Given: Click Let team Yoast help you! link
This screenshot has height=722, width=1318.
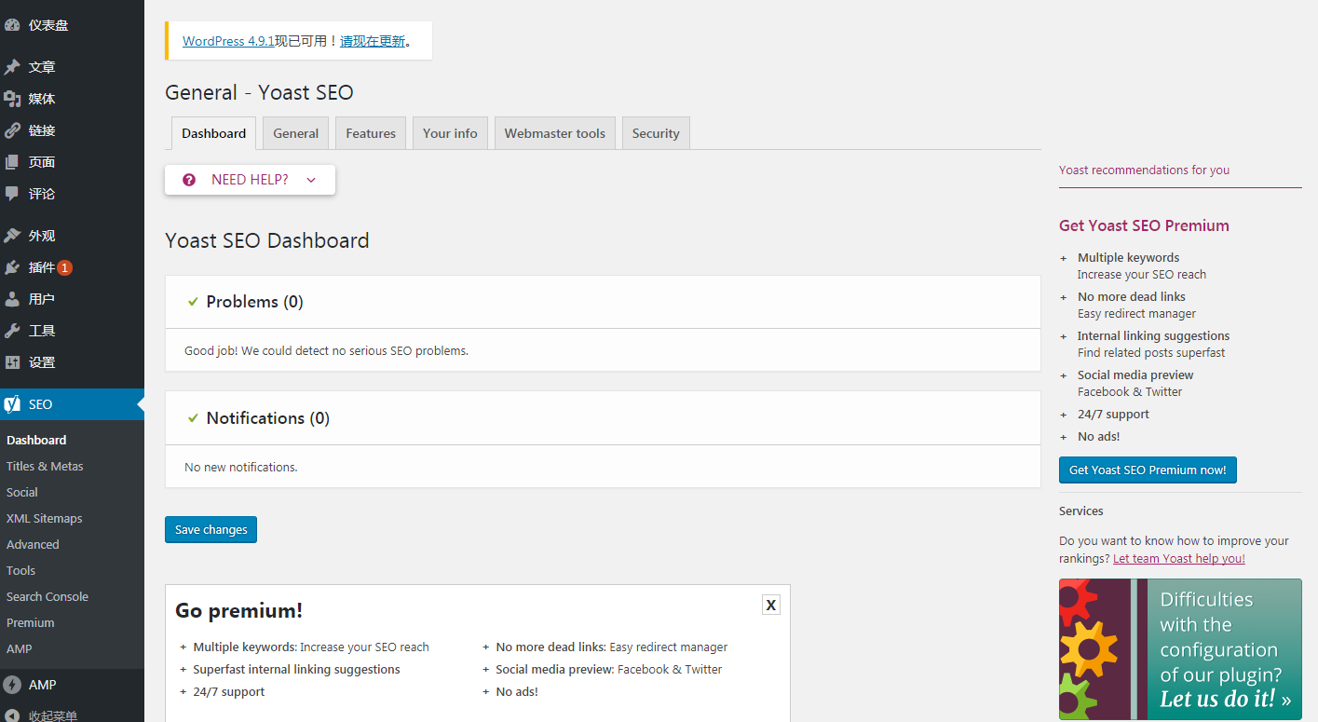Looking at the screenshot, I should [x=1179, y=559].
